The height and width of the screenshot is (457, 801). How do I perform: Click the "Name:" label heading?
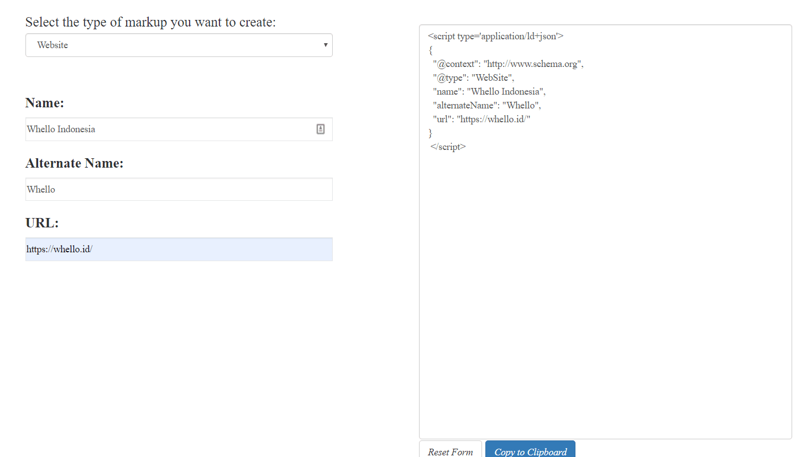pos(45,103)
